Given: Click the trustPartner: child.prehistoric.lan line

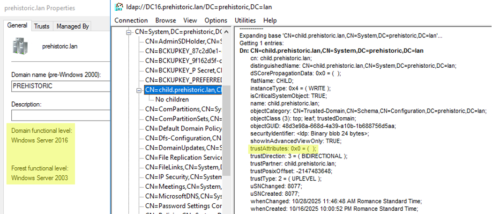Looking at the screenshot, I should point(293,164).
